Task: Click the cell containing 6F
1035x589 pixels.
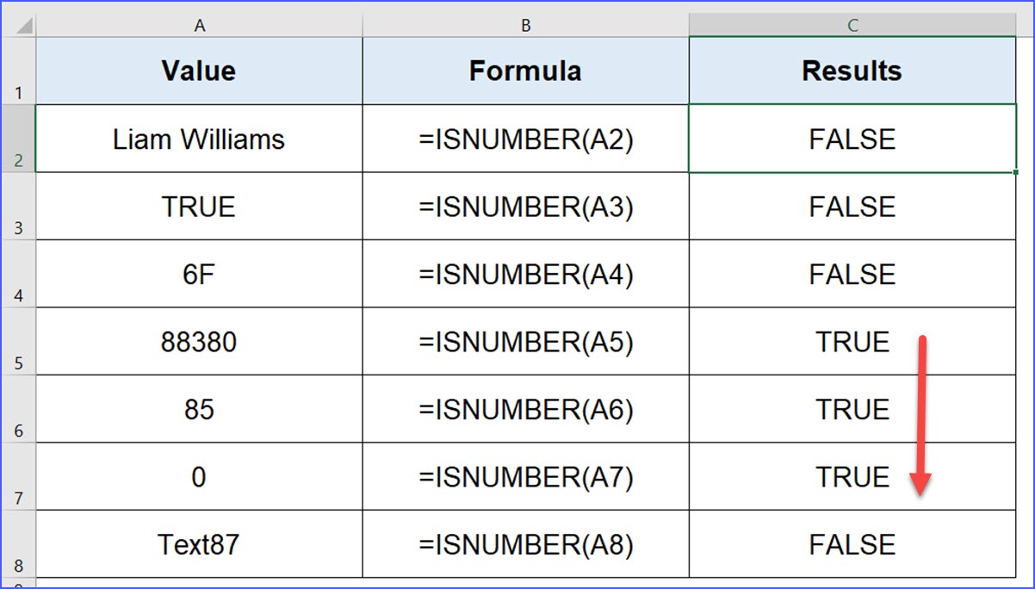Action: pyautogui.click(x=199, y=275)
